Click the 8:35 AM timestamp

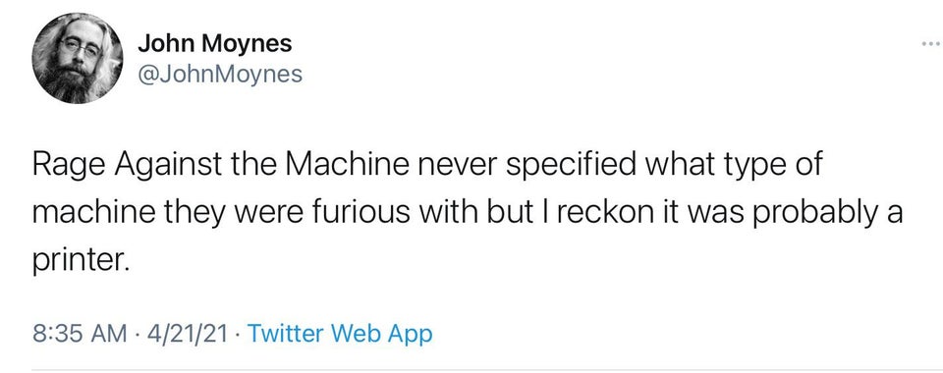click(x=79, y=334)
